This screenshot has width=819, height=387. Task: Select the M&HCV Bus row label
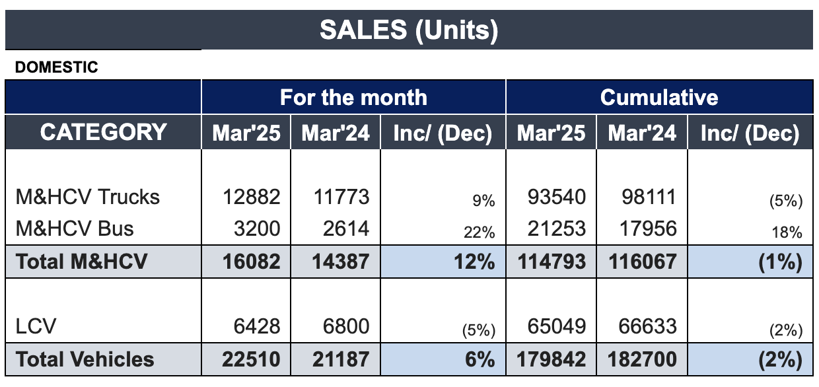(75, 229)
